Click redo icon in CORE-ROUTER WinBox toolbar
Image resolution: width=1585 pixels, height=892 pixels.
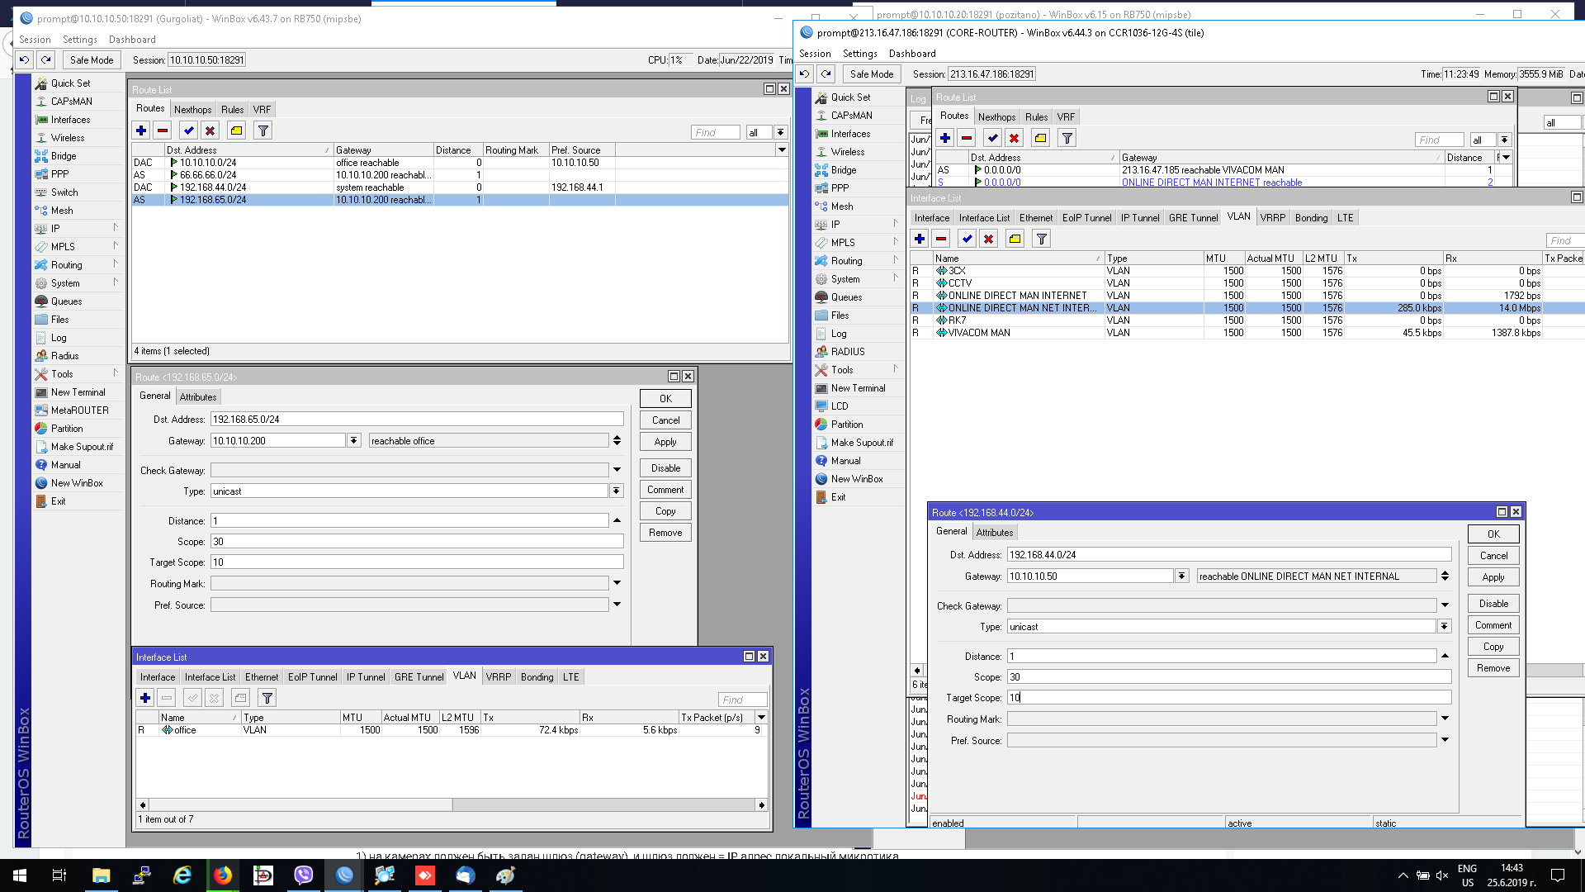pos(826,74)
